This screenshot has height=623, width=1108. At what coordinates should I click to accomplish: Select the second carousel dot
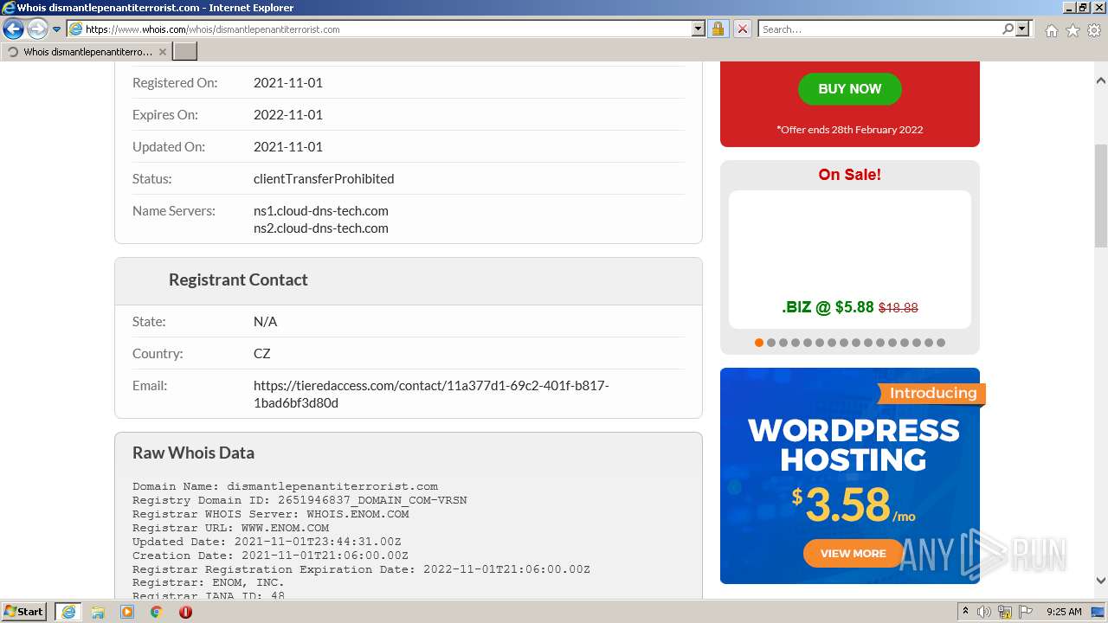tap(771, 343)
